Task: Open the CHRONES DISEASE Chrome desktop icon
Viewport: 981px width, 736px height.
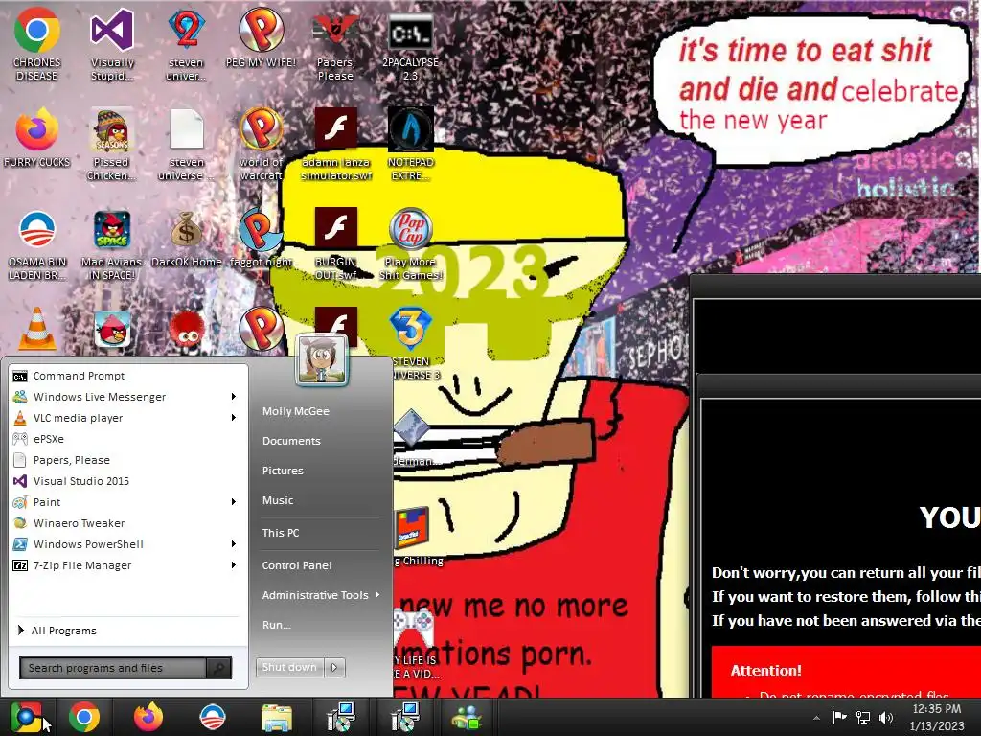Action: pos(36,44)
